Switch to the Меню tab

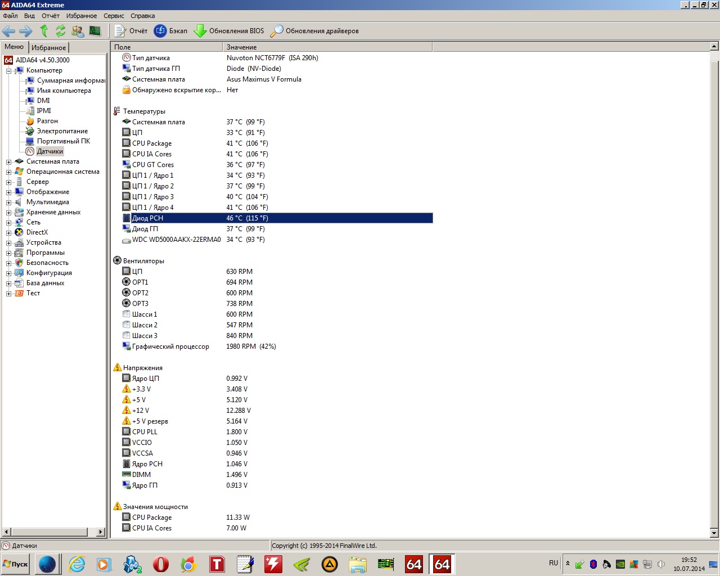click(x=14, y=47)
